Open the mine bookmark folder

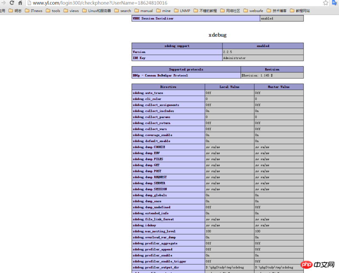pos(164,11)
